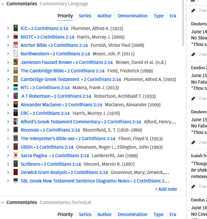The image size is (207, 219).
Task: Switch to Series tab in Commentary Language
Action: [x=85, y=16]
